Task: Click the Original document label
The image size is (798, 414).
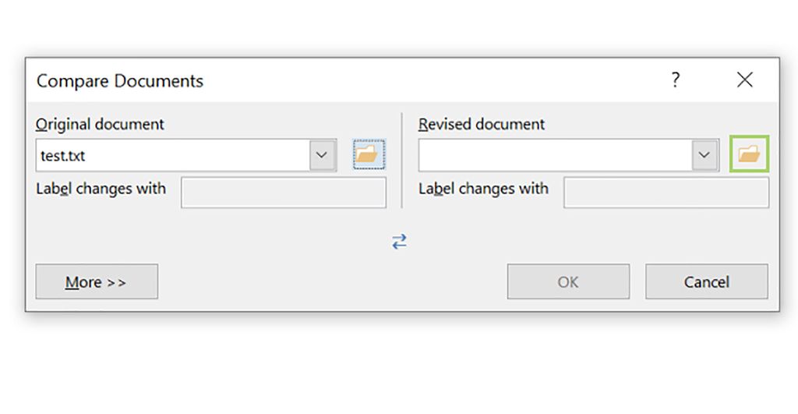Action: 100,124
